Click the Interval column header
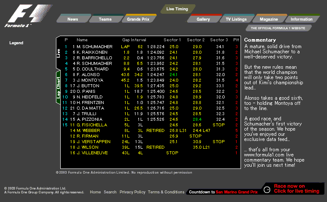327x202 pixels. 138,40
